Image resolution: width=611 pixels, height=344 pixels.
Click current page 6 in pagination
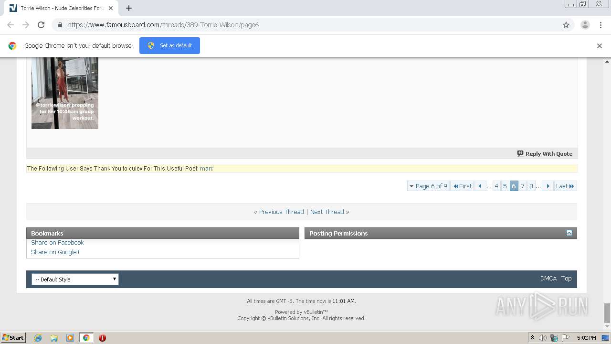click(514, 186)
